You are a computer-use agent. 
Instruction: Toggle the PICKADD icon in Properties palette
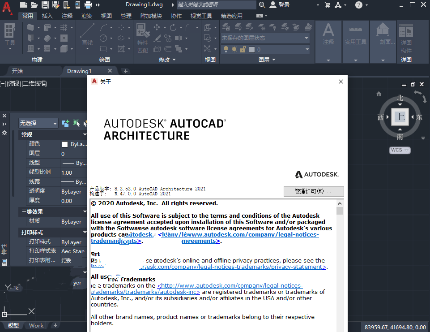click(65, 123)
